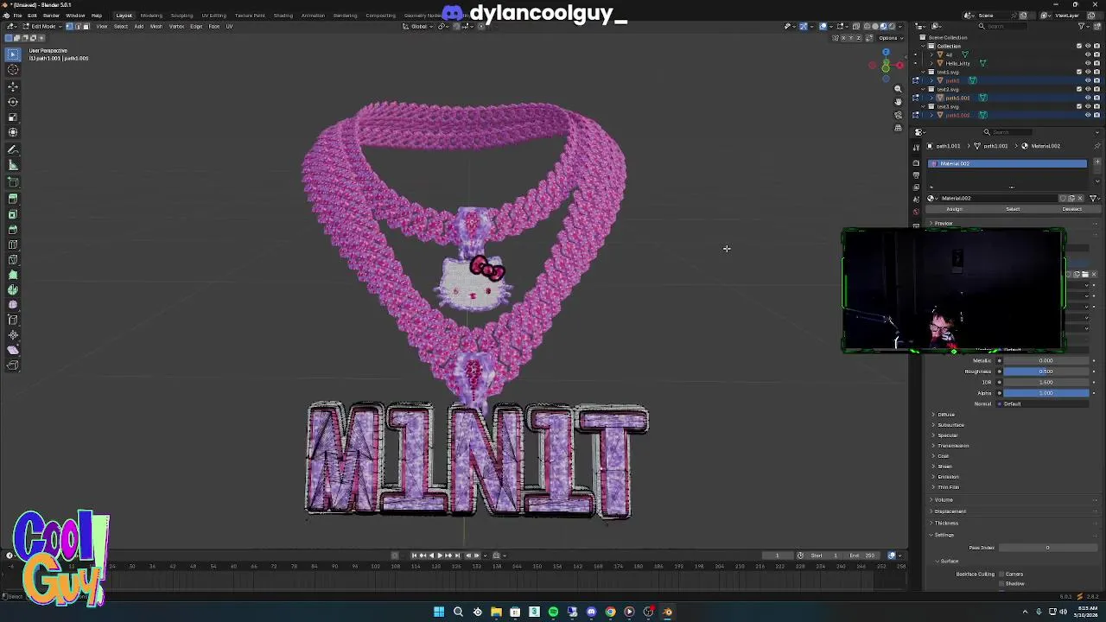Open the Render menu
The width and height of the screenshot is (1106, 622).
pyautogui.click(x=51, y=16)
